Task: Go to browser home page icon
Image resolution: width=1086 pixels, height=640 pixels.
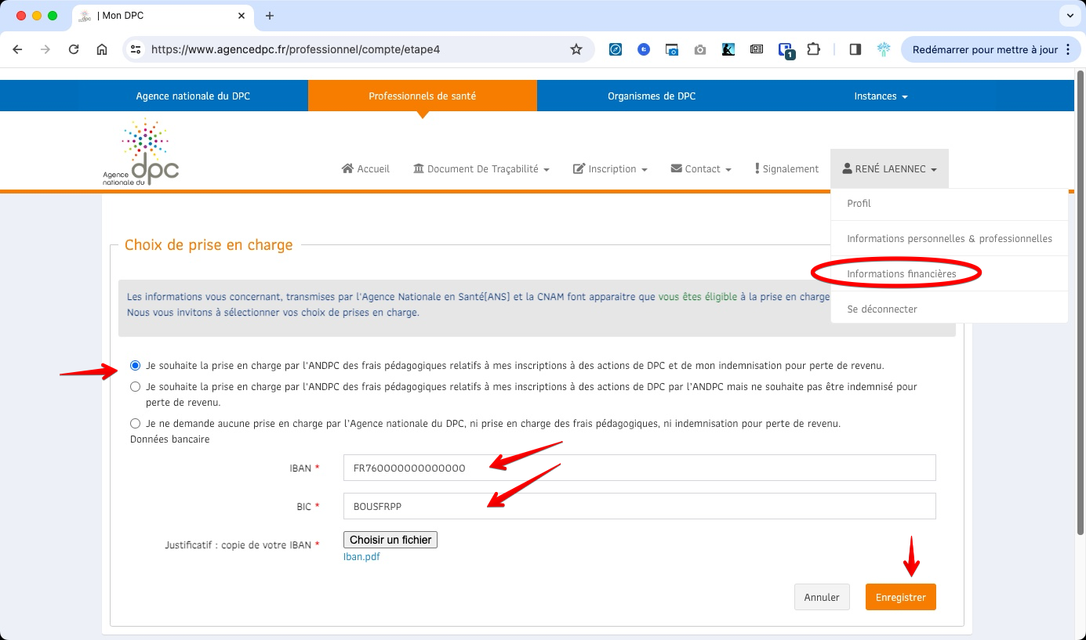Action: pos(102,49)
